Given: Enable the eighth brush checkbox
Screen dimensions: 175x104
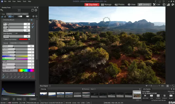Looking at the screenshot, I should point(29,74).
